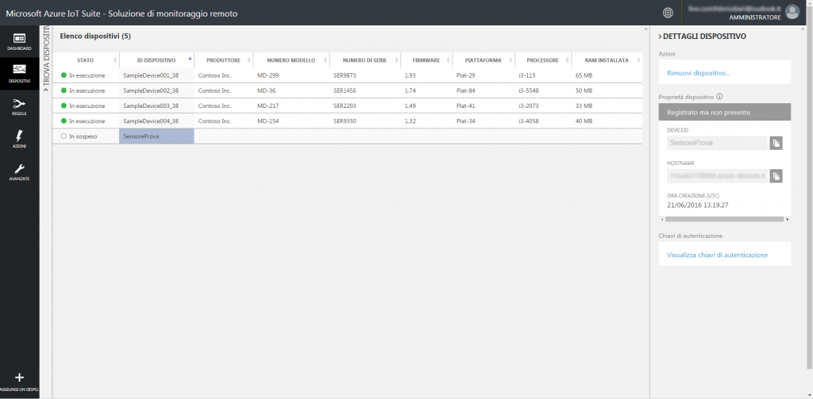Image resolution: width=813 pixels, height=399 pixels.
Task: Sort by the Firmware column
Action: [426, 60]
